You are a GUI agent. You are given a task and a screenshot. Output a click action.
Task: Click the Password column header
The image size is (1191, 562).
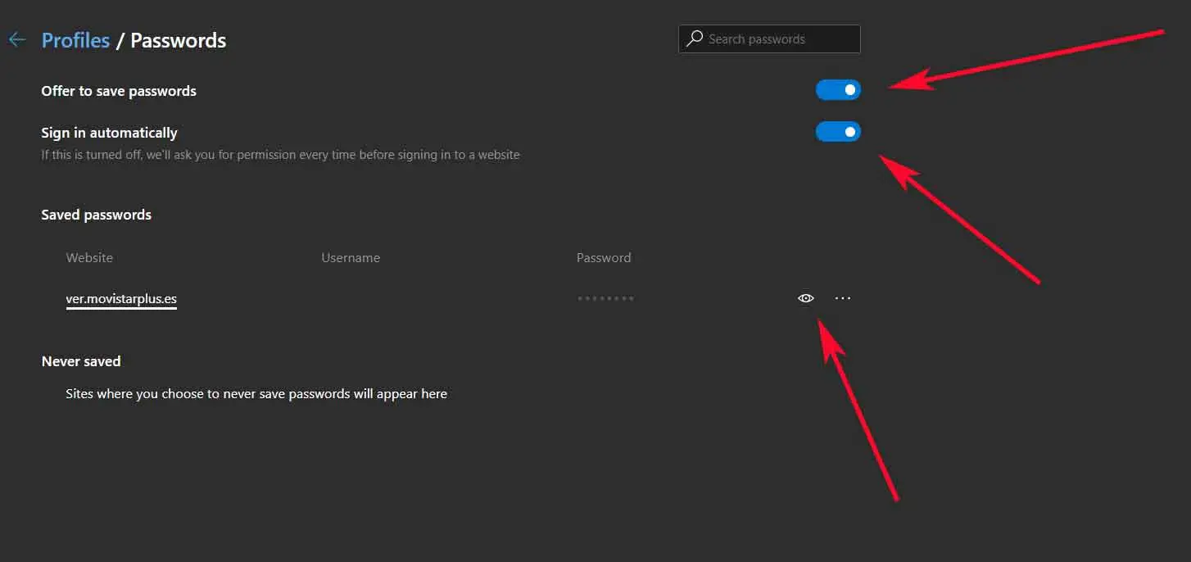604,257
